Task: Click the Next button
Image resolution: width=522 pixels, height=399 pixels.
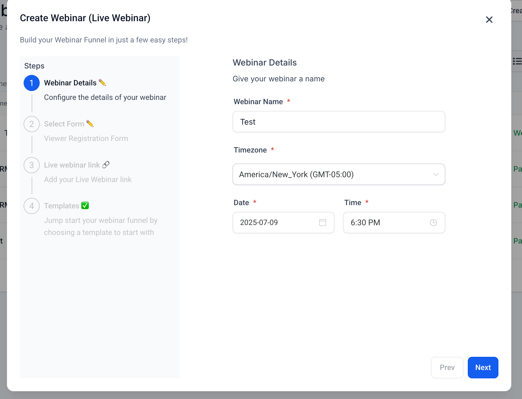Action: tap(483, 368)
